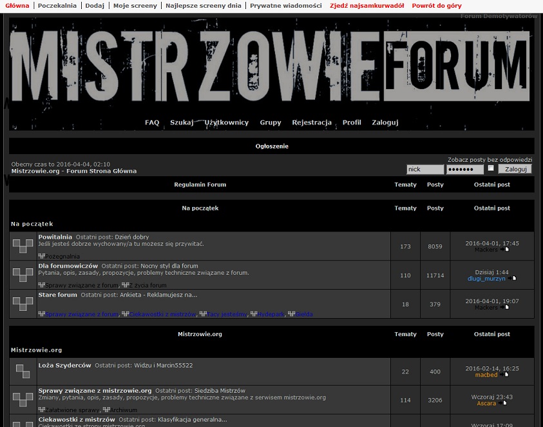Open Użytkownicy in the forum menu
Image resolution: width=543 pixels, height=427 pixels.
pyautogui.click(x=227, y=123)
